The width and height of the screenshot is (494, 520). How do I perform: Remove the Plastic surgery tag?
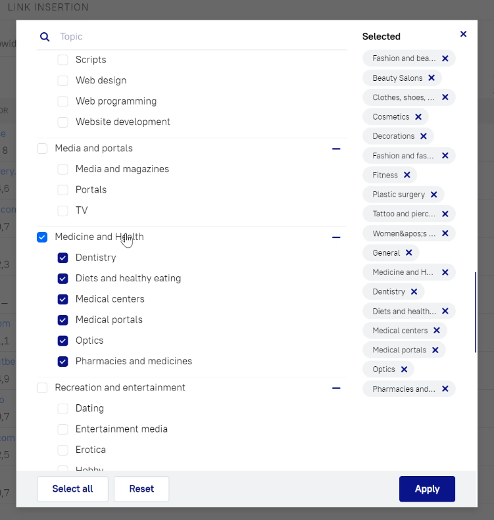[434, 195]
